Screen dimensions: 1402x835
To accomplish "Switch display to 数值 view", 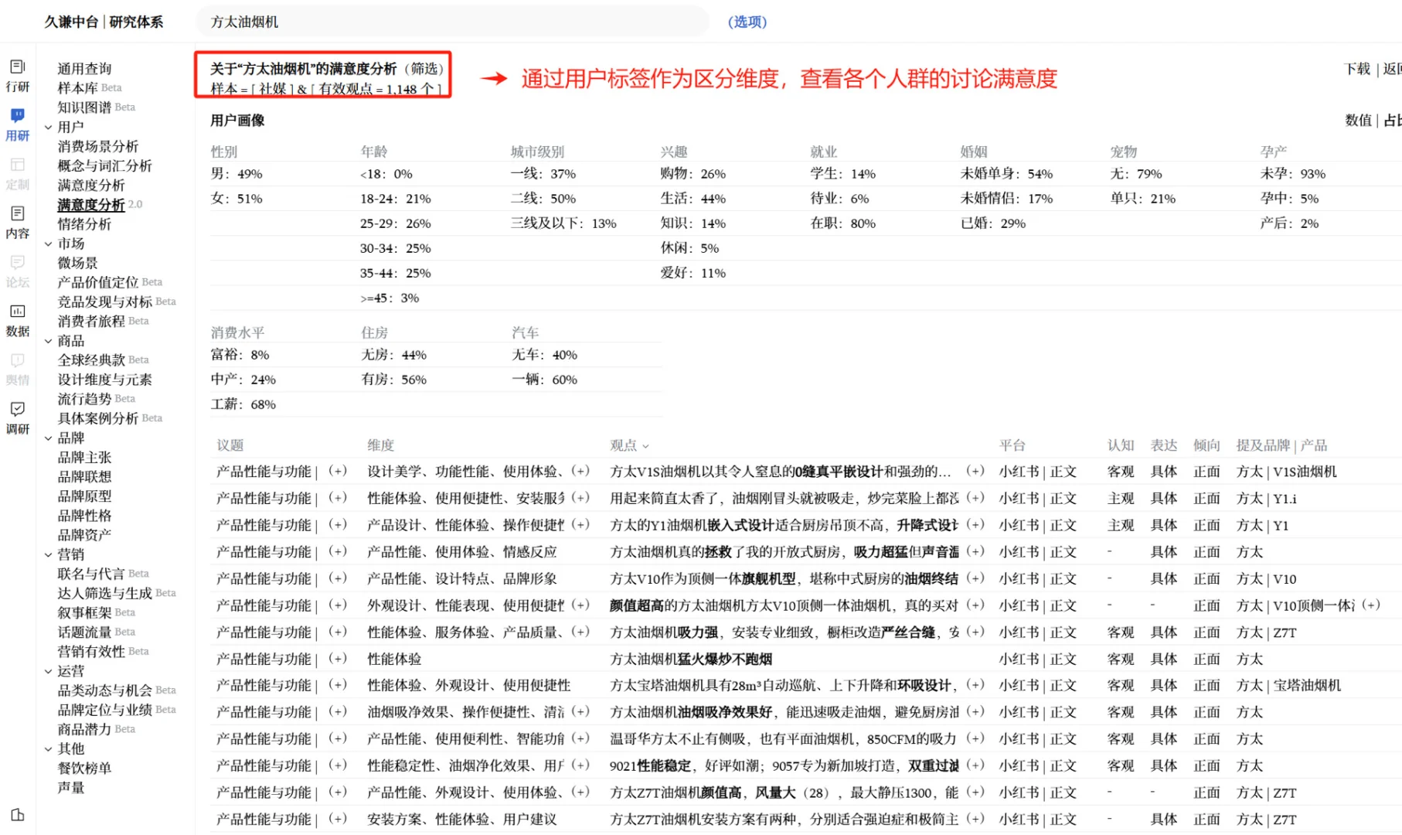I will (x=1358, y=120).
